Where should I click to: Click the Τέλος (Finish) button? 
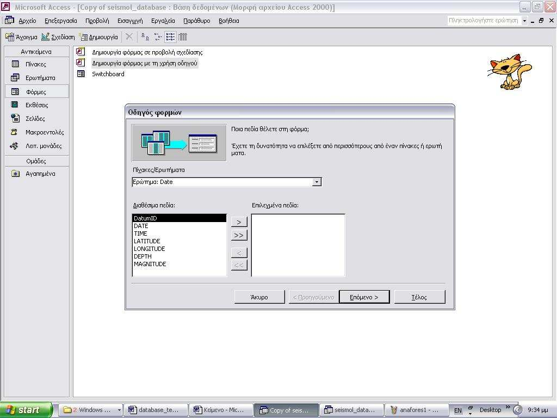tap(419, 297)
